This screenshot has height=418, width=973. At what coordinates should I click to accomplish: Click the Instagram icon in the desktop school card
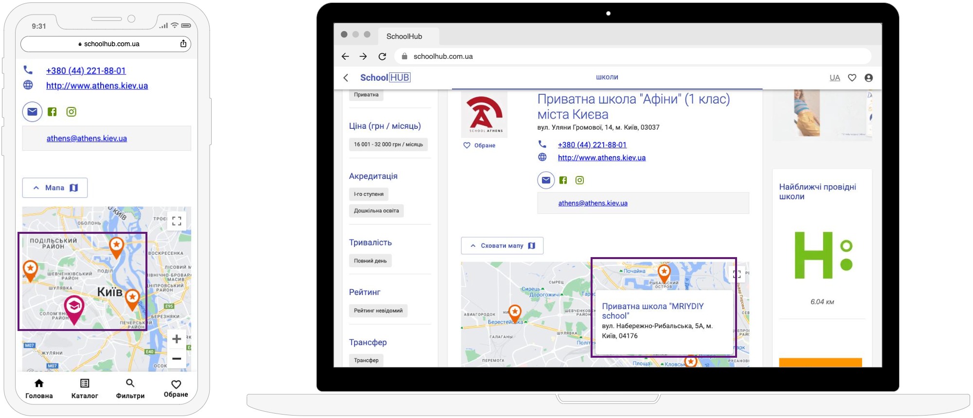[579, 180]
